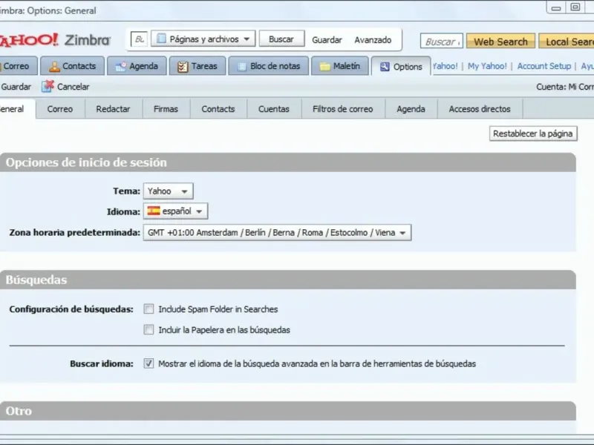Switch to the Cuentas options tab

tap(273, 109)
